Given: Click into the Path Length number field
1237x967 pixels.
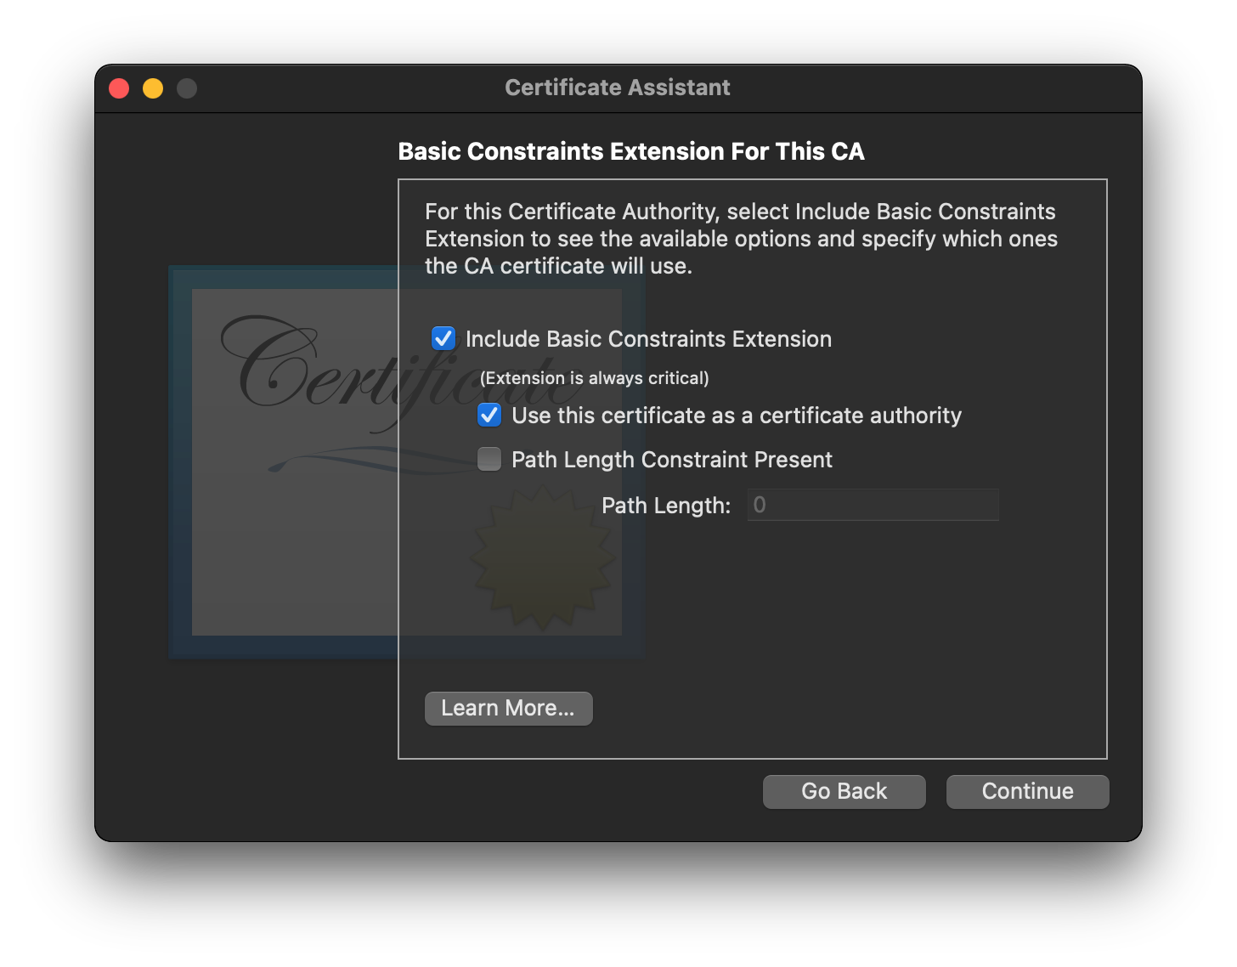Looking at the screenshot, I should 873,505.
